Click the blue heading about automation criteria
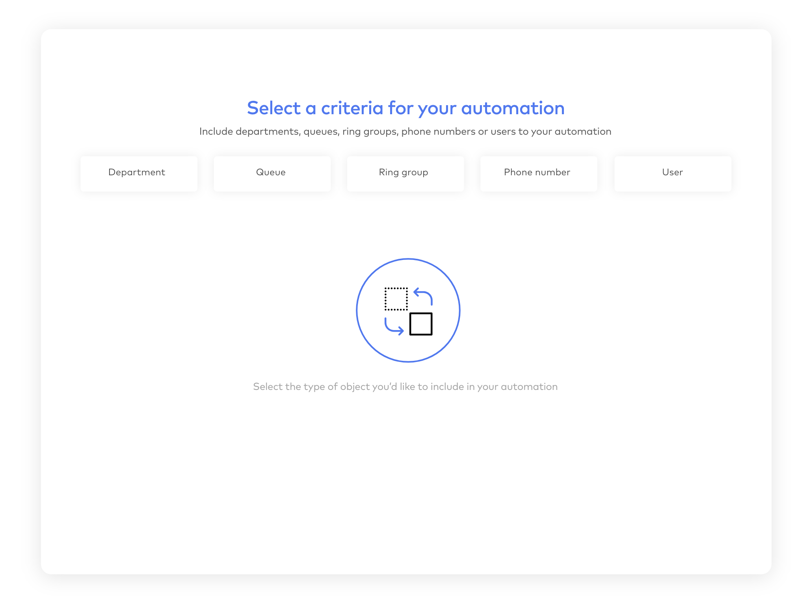The width and height of the screenshot is (807, 605). coord(405,108)
